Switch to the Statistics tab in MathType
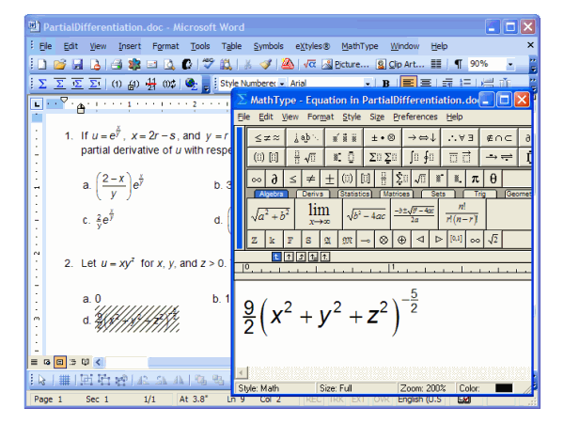564x423 pixels. pyautogui.click(x=354, y=194)
